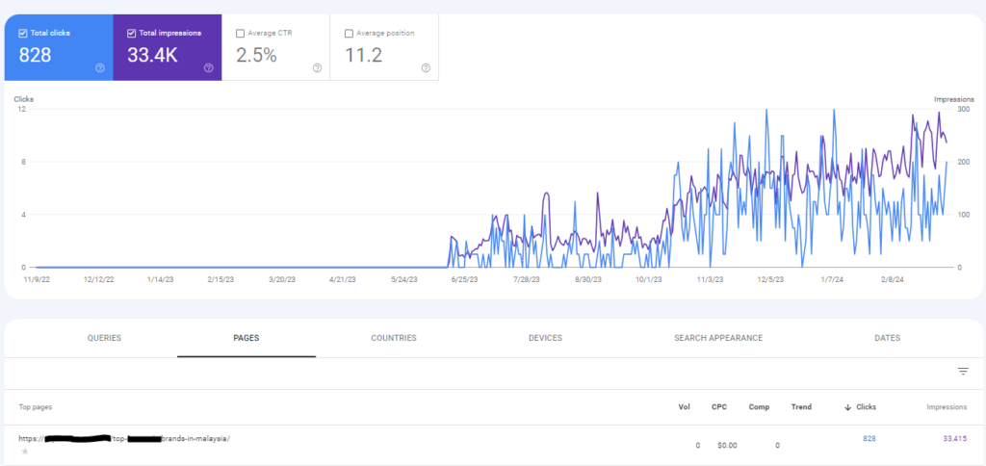
Task: Open the table filter rows icon
Action: (x=962, y=372)
